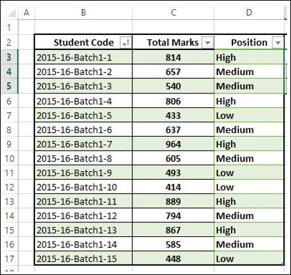Select row 3 header
The image size is (291, 275).
pyautogui.click(x=9, y=57)
